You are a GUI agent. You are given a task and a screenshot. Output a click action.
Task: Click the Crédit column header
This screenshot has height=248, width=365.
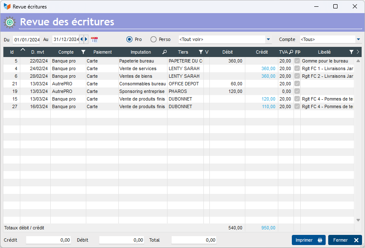[262, 52]
